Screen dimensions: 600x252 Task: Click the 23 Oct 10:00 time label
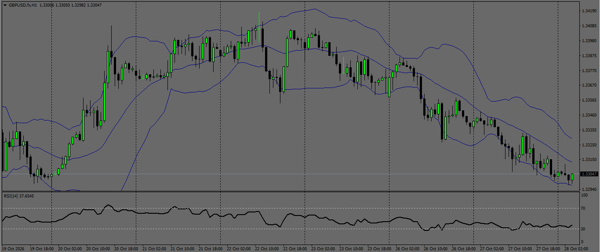pos(351,248)
